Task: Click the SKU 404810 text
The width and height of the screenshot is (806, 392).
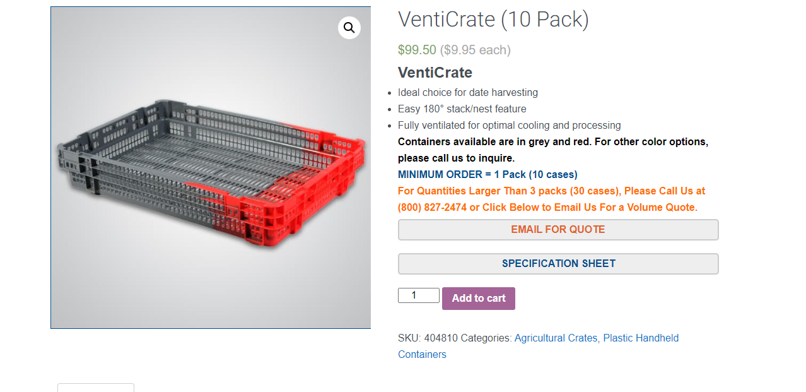Action: [x=428, y=338]
